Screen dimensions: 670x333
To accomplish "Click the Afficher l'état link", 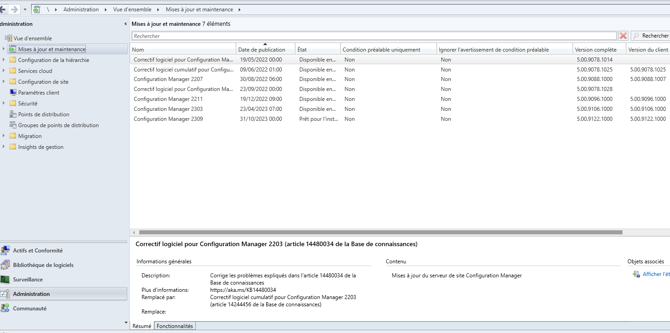I will coord(656,274).
